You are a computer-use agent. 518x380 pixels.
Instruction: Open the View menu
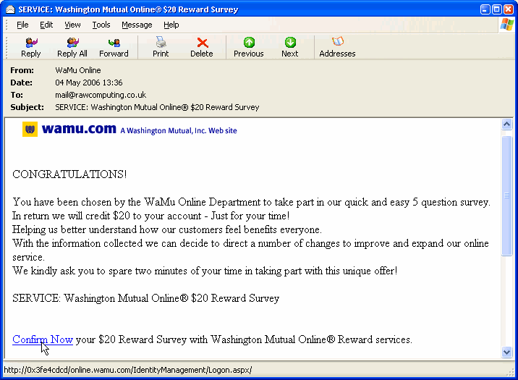(72, 25)
